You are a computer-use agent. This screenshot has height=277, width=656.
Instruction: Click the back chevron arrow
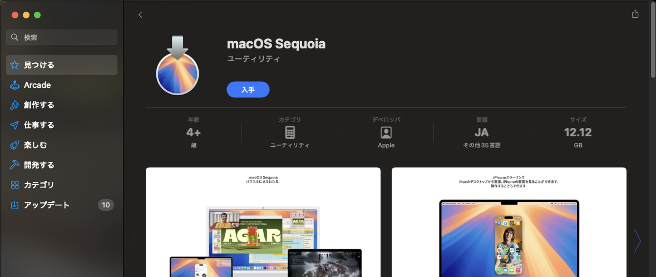[x=140, y=14]
